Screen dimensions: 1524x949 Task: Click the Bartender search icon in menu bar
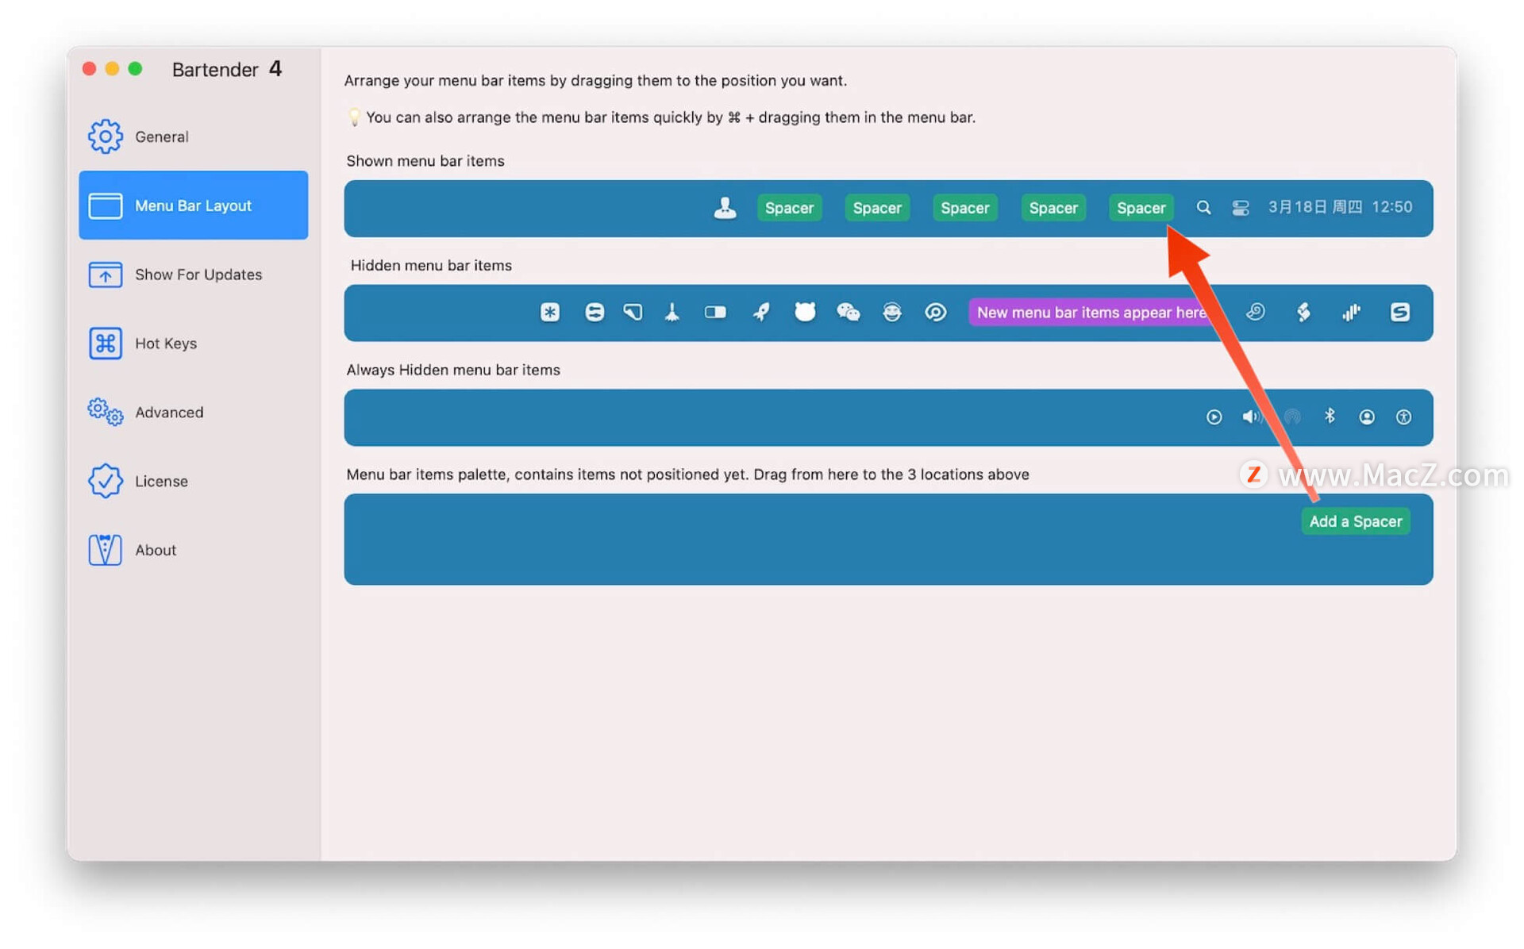pyautogui.click(x=1202, y=208)
